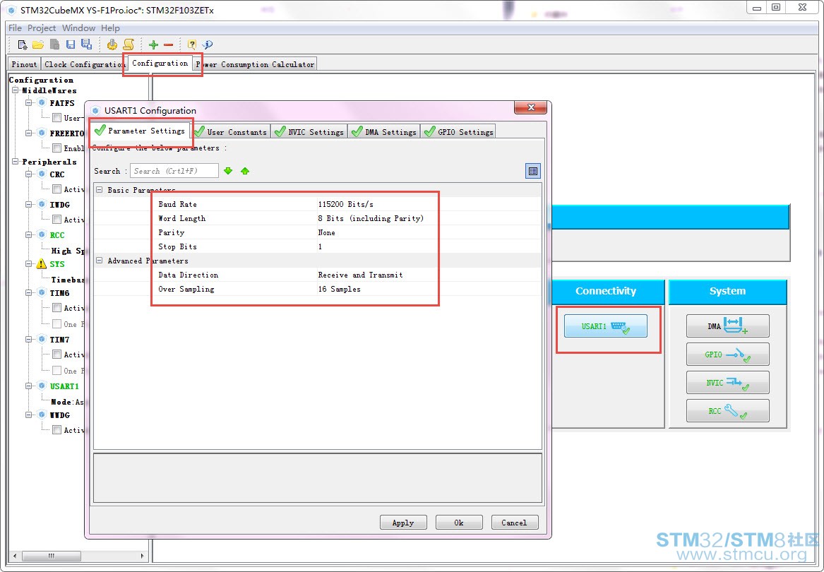Collapse the TIM6 tree node
Image resolution: width=824 pixels, height=572 pixels.
click(x=28, y=293)
